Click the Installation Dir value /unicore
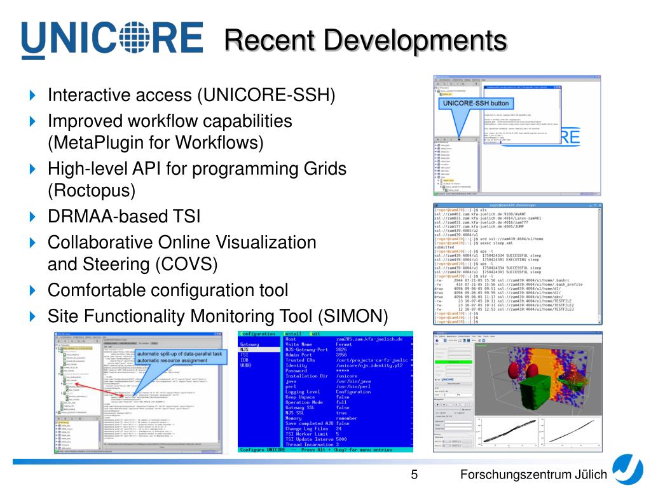The width and height of the screenshot is (651, 488). (346, 376)
